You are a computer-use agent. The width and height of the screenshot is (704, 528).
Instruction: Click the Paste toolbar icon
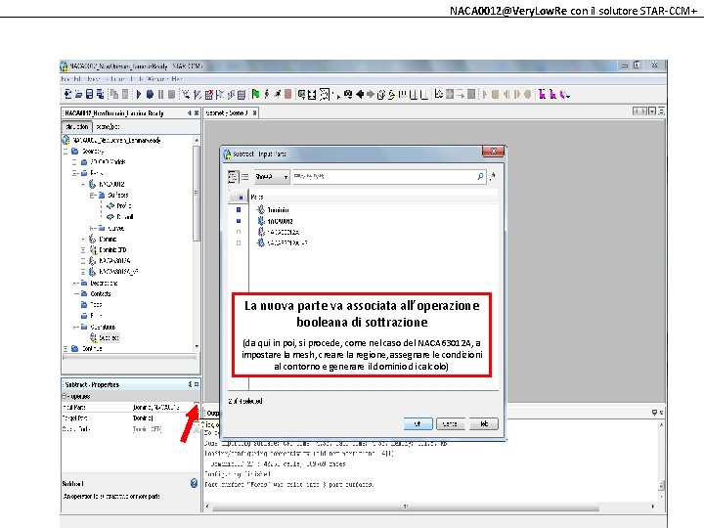pyautogui.click(x=125, y=94)
